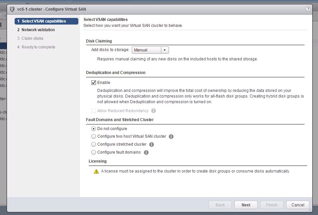Show info for Allow Reduced Redundancy
Viewport: 318px width, 215px height.
tap(154, 110)
